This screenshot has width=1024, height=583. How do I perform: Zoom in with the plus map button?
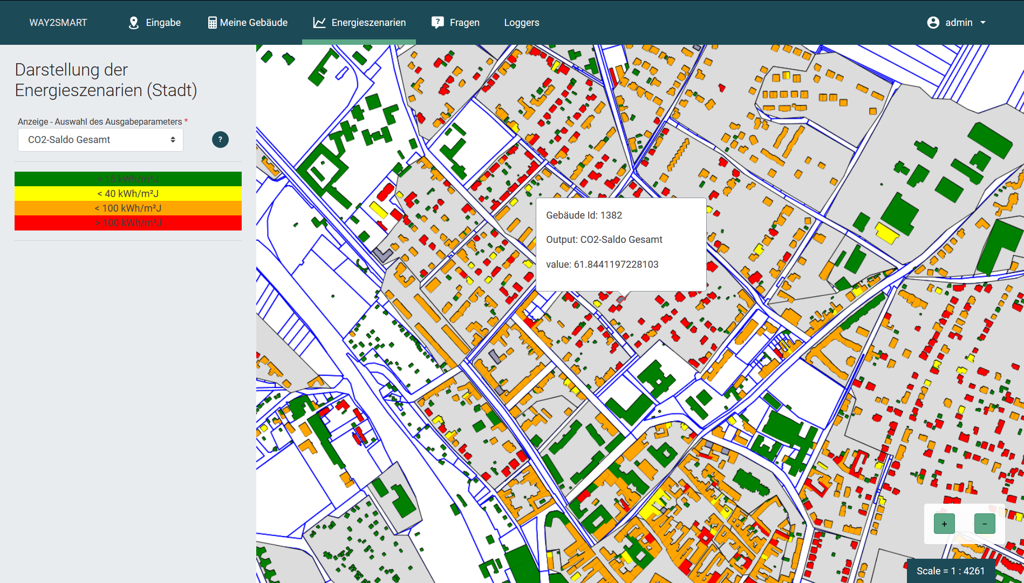click(x=944, y=524)
